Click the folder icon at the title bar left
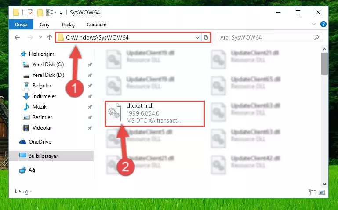 click(x=16, y=12)
